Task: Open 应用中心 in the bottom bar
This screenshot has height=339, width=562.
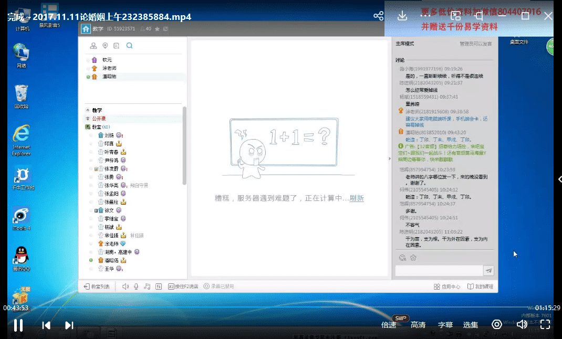Action: click(447, 287)
